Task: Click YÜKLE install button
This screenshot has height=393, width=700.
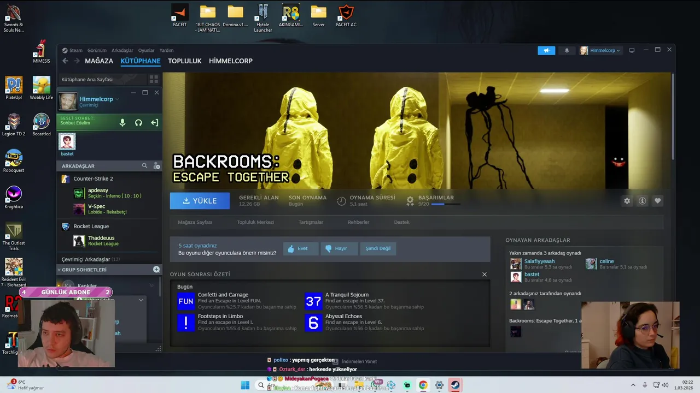Action: tap(200, 201)
